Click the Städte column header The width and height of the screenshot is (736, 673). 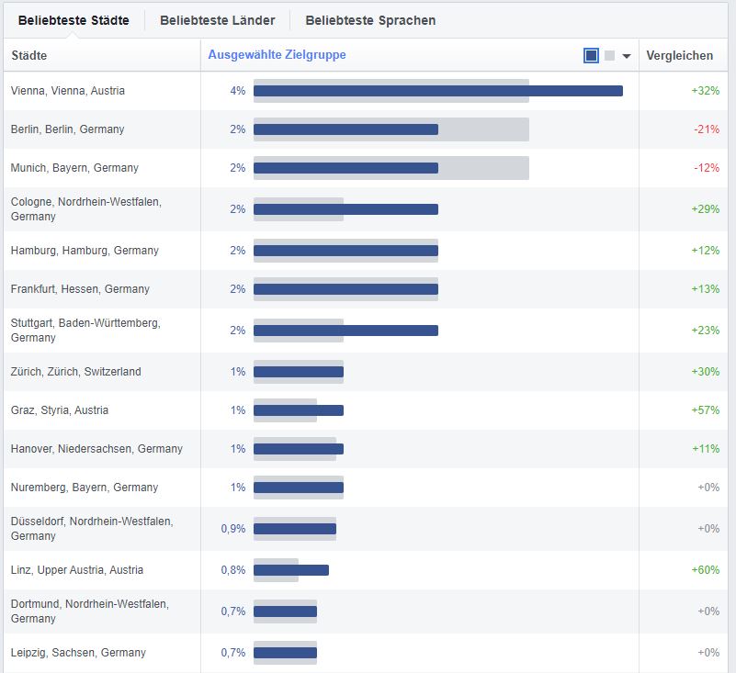29,55
